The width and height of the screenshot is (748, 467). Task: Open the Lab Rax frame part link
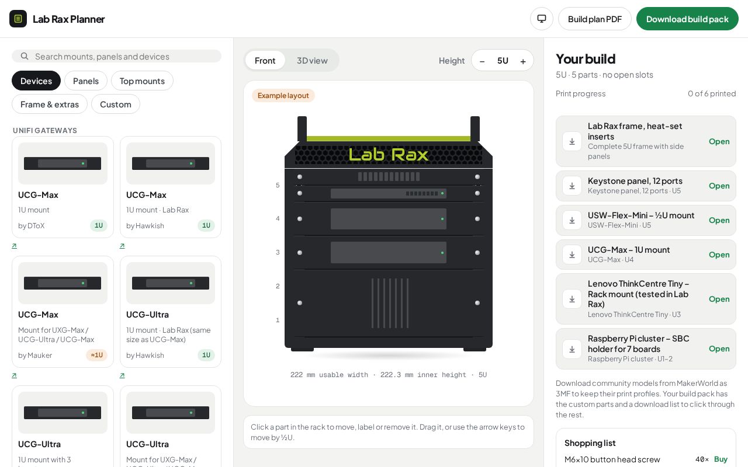coord(719,141)
